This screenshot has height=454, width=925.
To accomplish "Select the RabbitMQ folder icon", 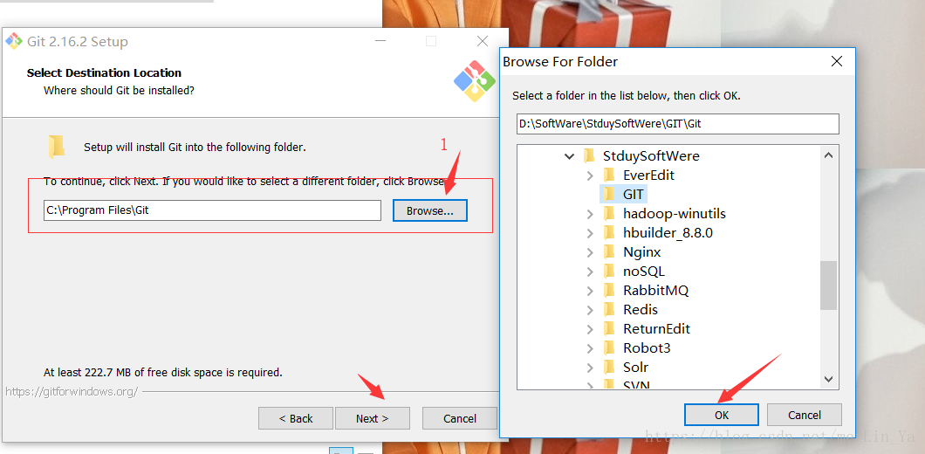I will coord(609,291).
